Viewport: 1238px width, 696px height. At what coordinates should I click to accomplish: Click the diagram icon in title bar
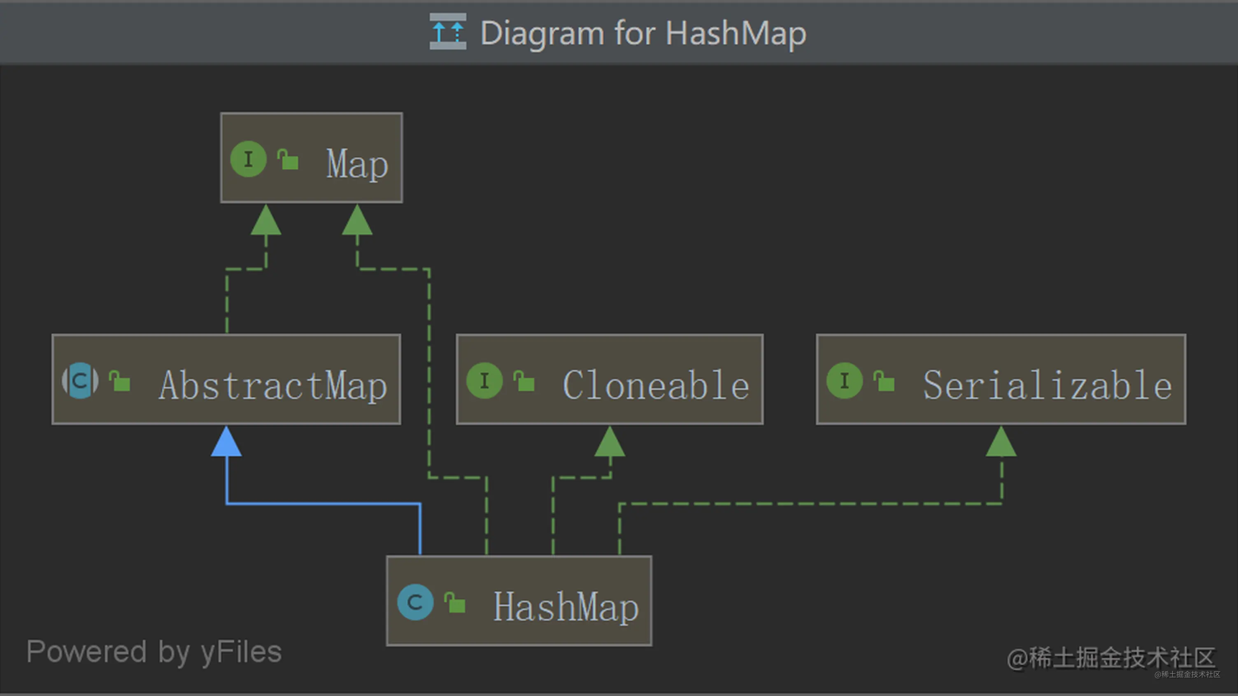(447, 32)
